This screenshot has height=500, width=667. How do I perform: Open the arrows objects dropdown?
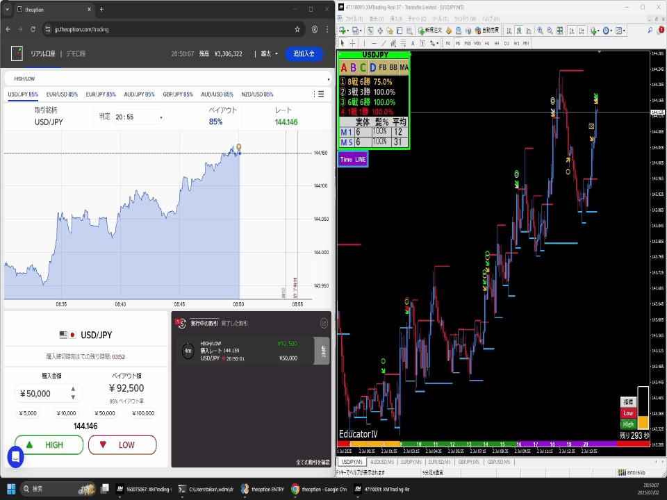click(434, 43)
